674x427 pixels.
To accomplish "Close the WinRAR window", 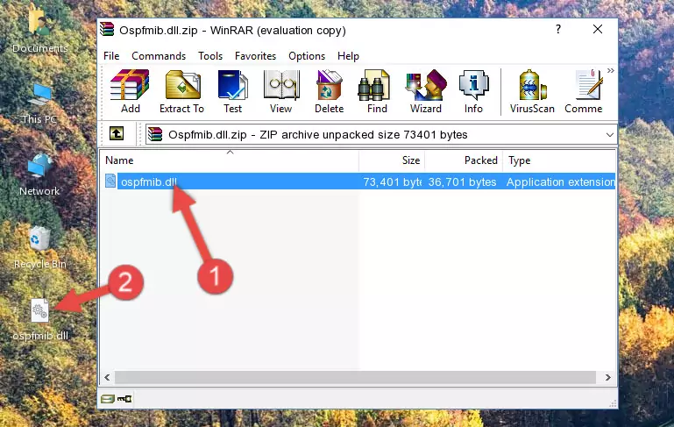I will pyautogui.click(x=598, y=29).
